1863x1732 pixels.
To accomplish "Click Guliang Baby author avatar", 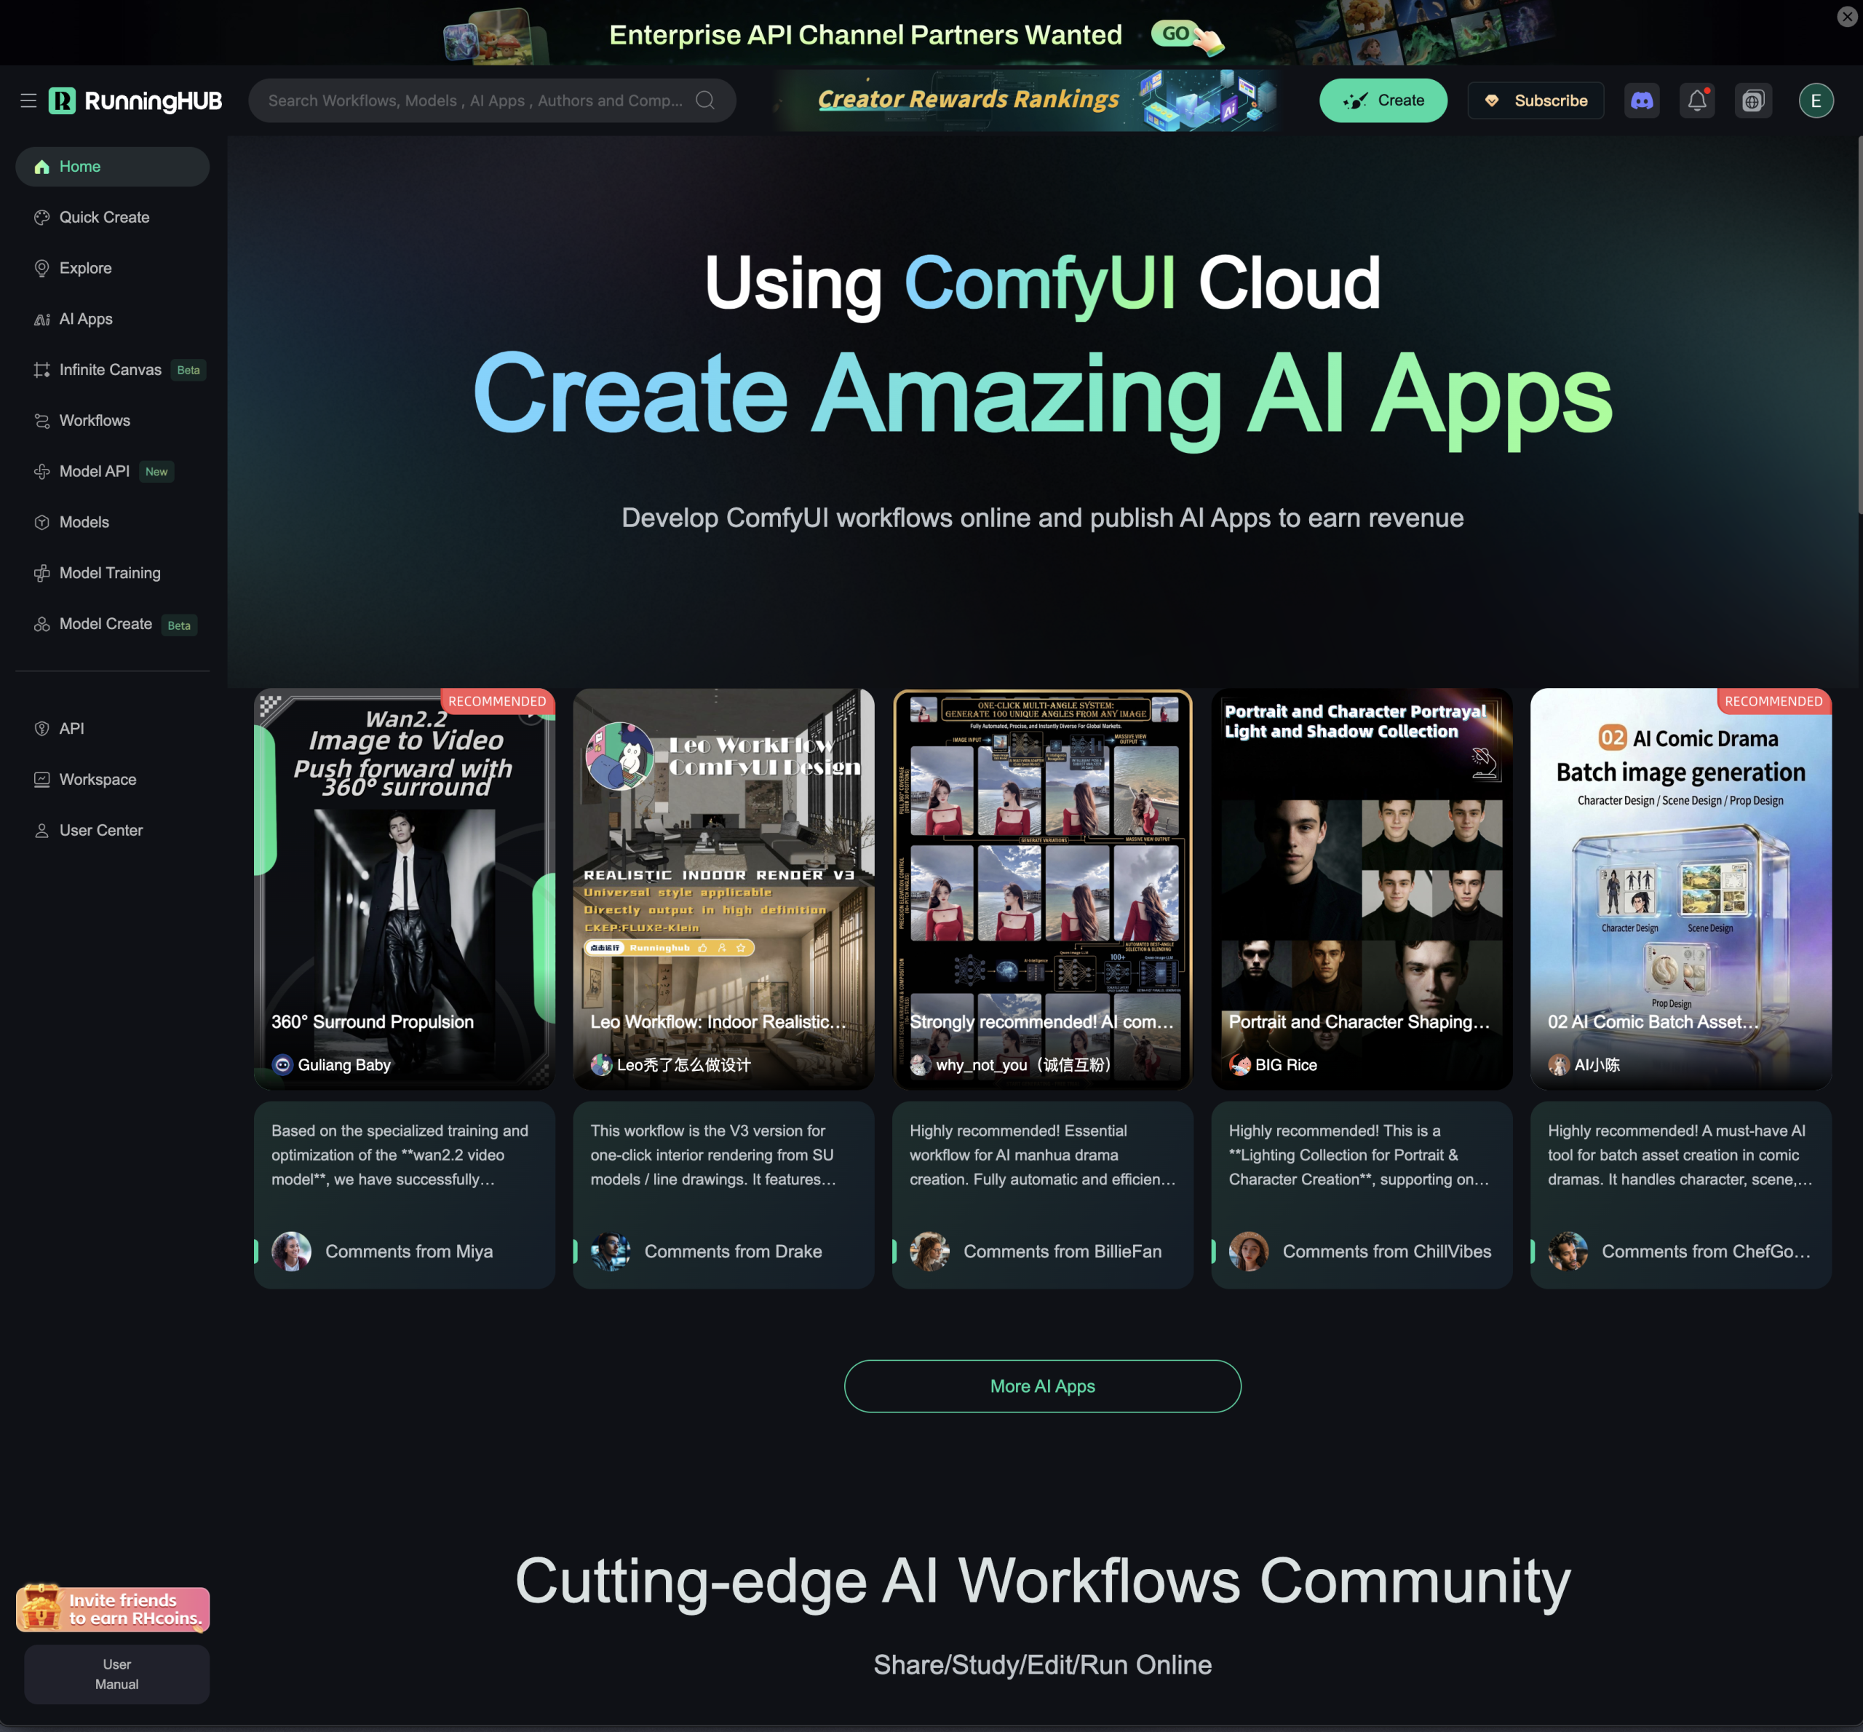I will point(282,1064).
